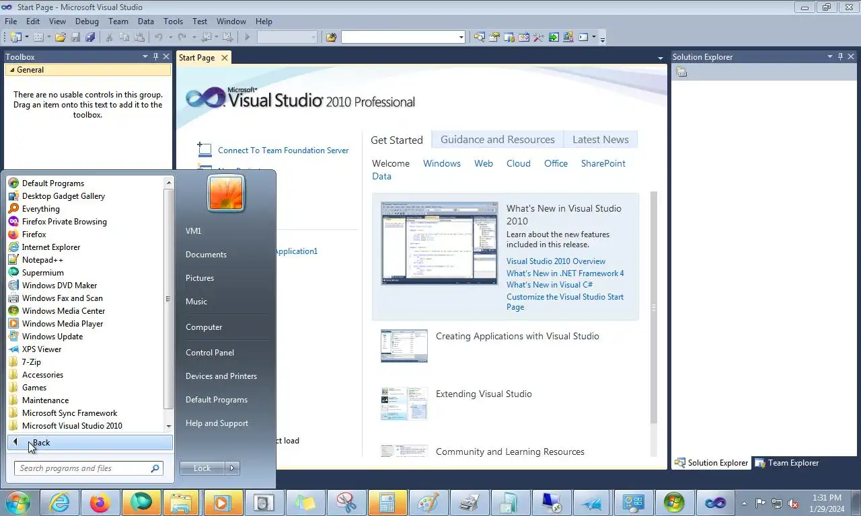Click the Find in Files toolbar icon
The image size is (861, 516).
tap(331, 37)
